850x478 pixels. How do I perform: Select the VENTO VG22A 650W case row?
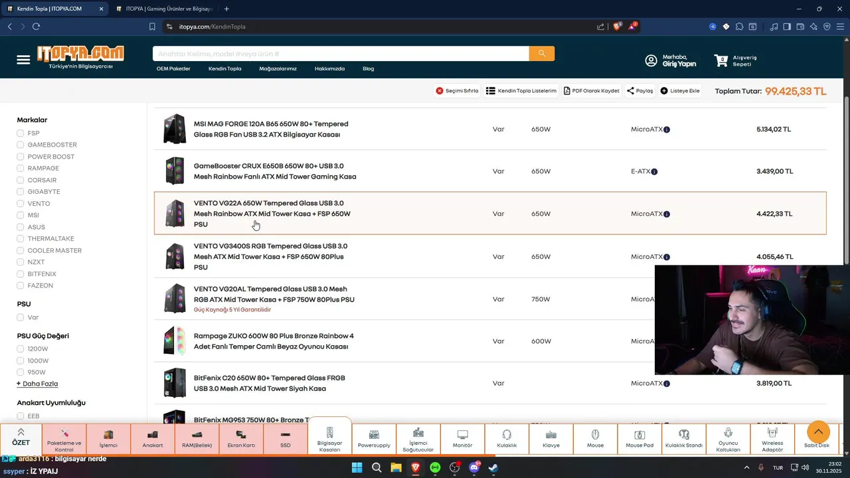point(490,213)
